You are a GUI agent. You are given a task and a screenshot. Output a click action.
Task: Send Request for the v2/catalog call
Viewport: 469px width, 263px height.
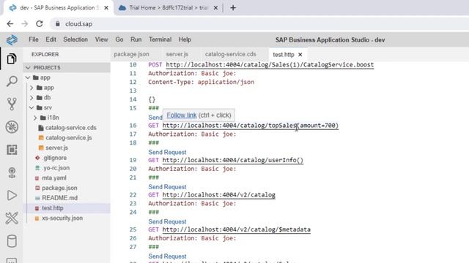[167, 187]
